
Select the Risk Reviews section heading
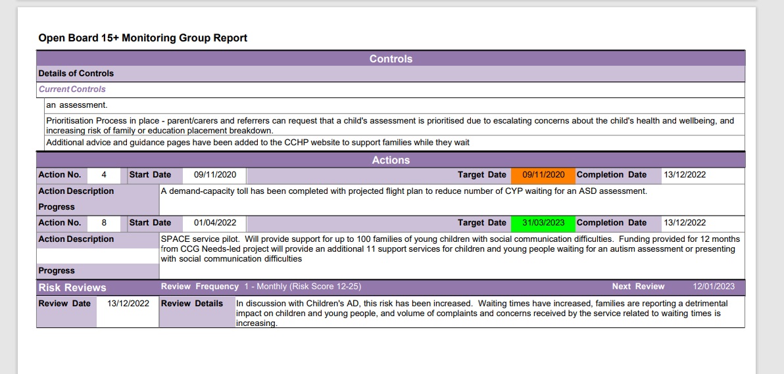tap(72, 287)
